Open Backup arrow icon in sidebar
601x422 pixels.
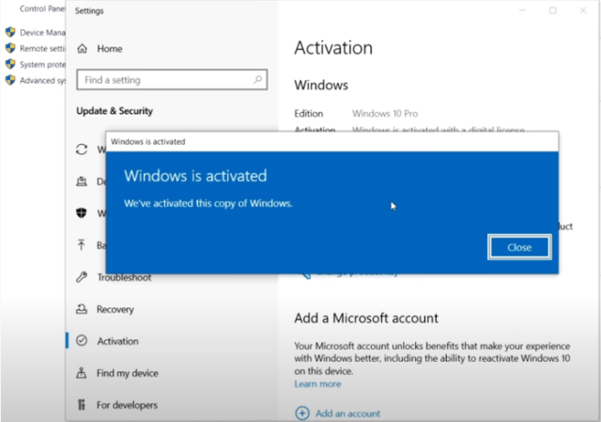(82, 244)
